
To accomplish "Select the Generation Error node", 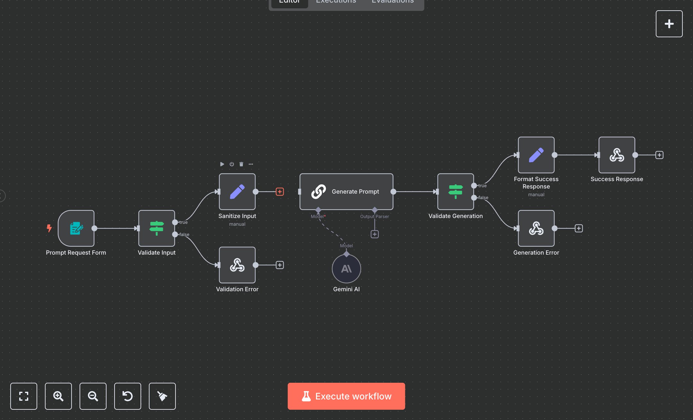I will [x=536, y=229].
